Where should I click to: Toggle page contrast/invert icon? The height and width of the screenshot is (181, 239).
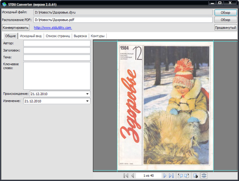coord(195,175)
